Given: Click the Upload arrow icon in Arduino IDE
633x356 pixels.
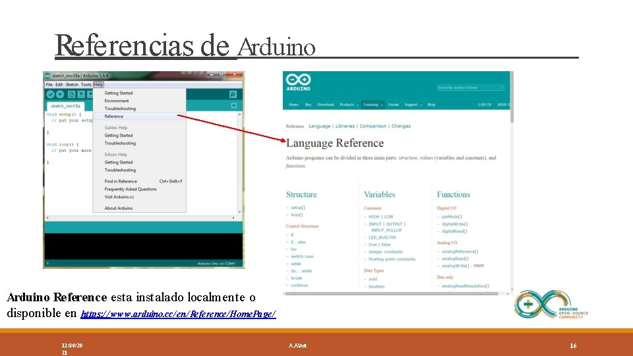Looking at the screenshot, I should (60, 94).
